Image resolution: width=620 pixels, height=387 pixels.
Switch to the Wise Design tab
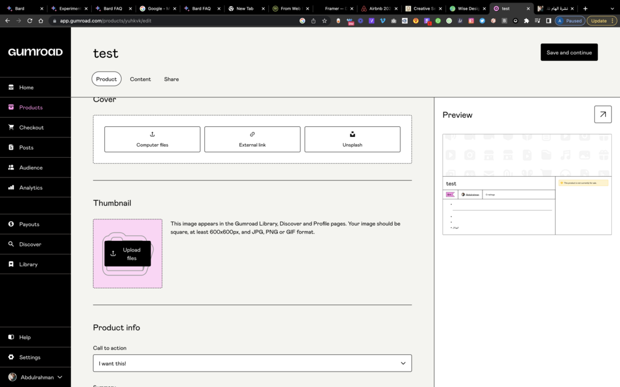click(468, 8)
